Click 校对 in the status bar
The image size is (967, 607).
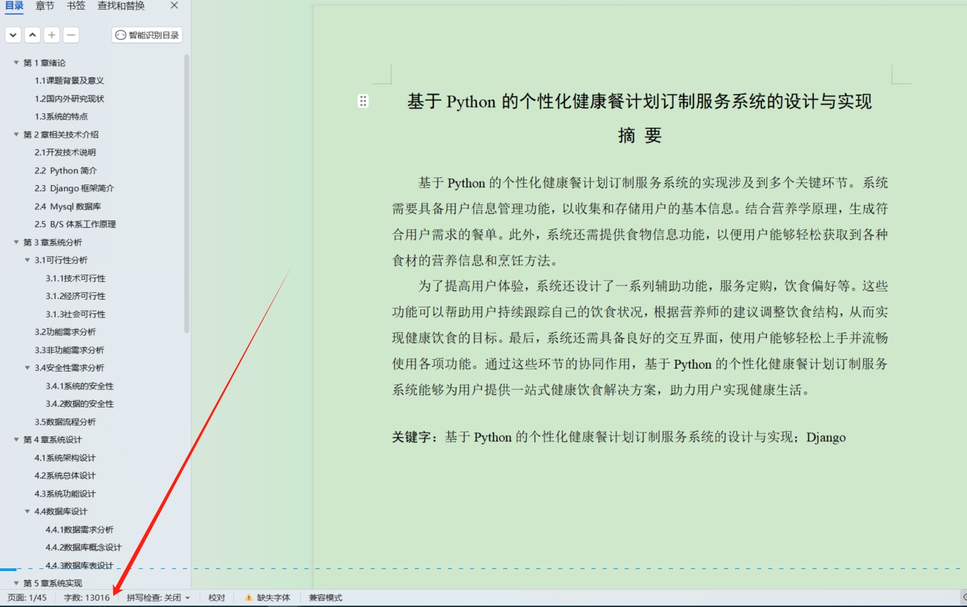217,598
